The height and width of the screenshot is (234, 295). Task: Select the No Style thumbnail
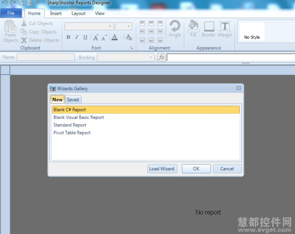pyautogui.click(x=252, y=31)
